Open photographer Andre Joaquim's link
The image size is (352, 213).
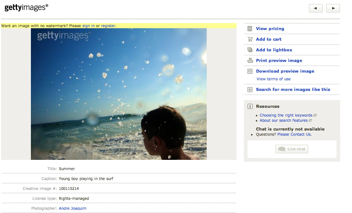[72, 208]
